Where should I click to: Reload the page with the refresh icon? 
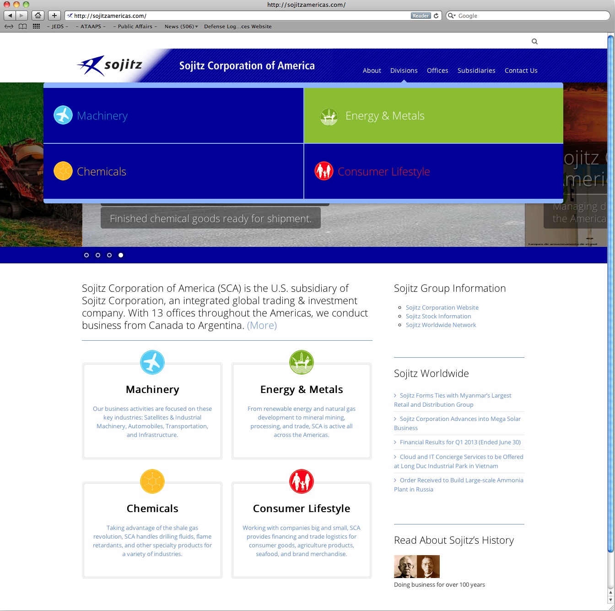point(436,16)
